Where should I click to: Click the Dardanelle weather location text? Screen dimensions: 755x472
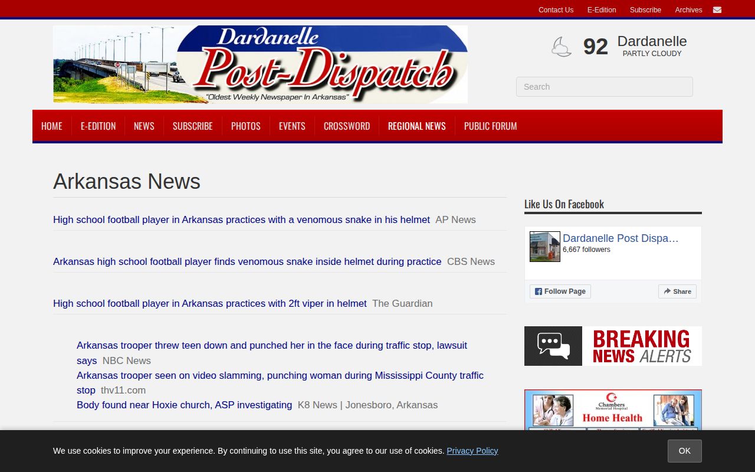point(652,41)
